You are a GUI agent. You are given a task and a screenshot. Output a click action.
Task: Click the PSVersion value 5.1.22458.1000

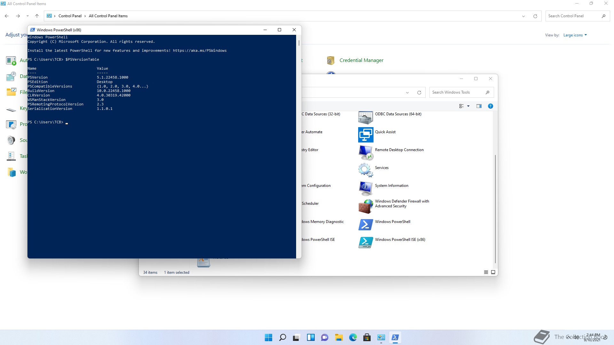coord(113,77)
